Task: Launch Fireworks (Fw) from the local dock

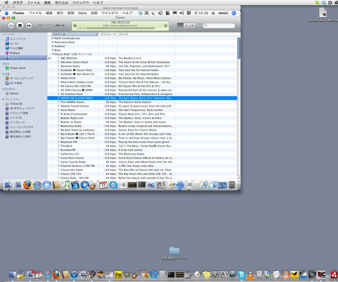Action: pyautogui.click(x=118, y=275)
